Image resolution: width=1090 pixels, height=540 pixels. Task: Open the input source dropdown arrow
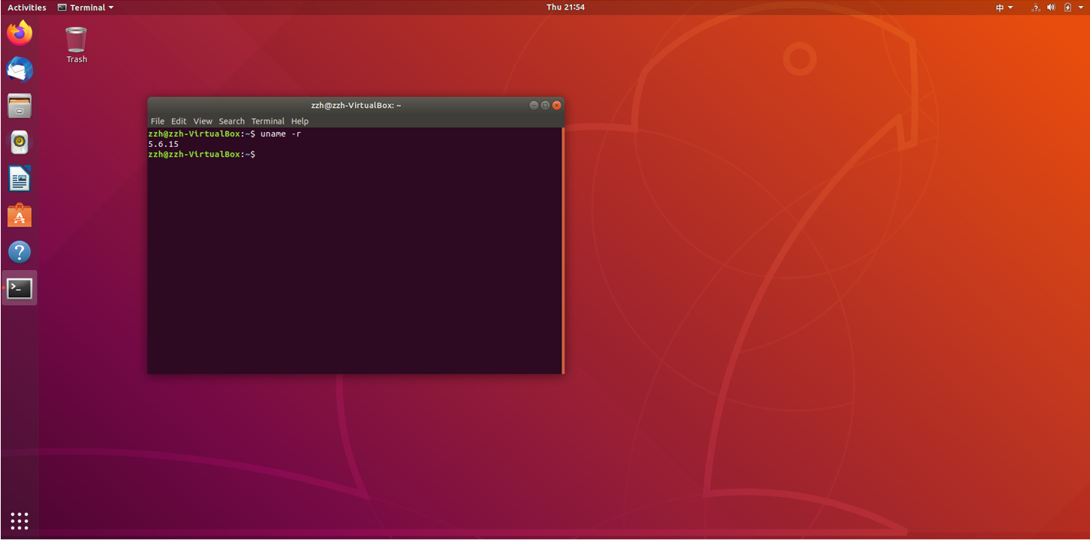click(1010, 7)
